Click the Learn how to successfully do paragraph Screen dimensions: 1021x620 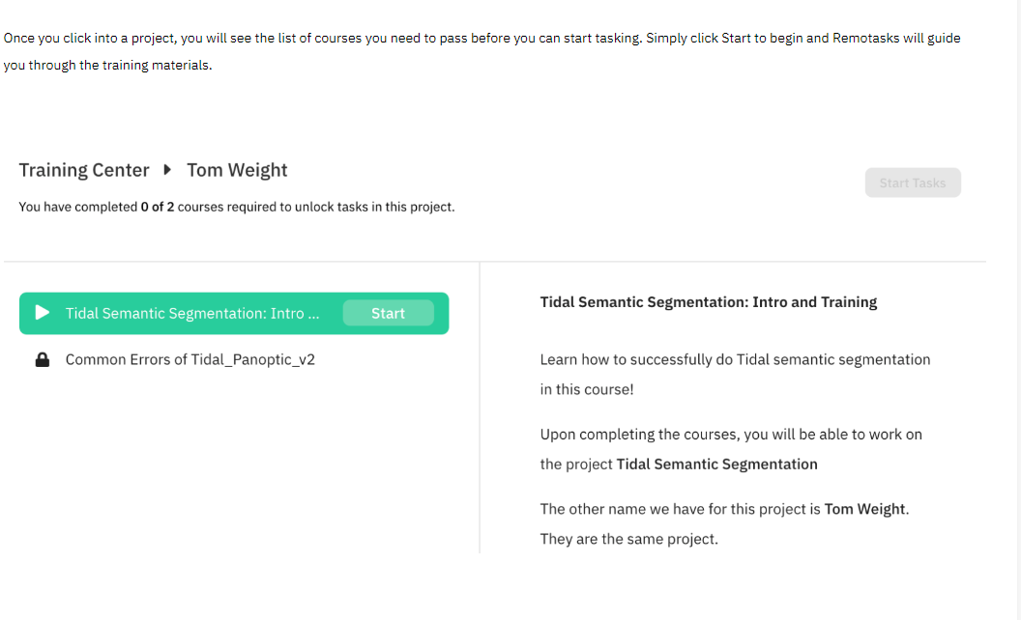(735, 375)
